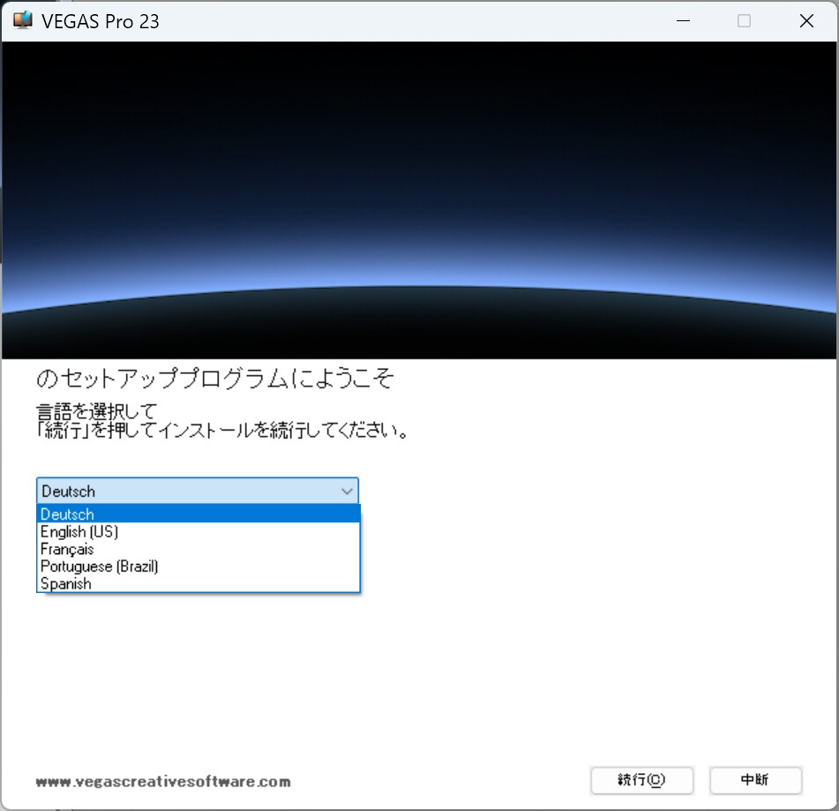Pick Français from the dropdown list

pyautogui.click(x=199, y=549)
